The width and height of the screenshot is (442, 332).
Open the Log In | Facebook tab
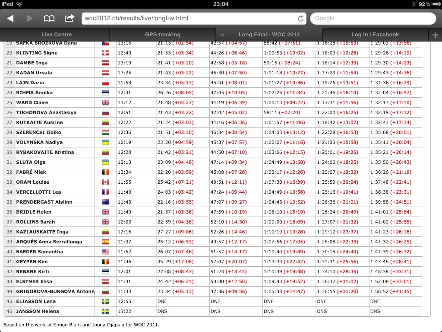coord(375,35)
